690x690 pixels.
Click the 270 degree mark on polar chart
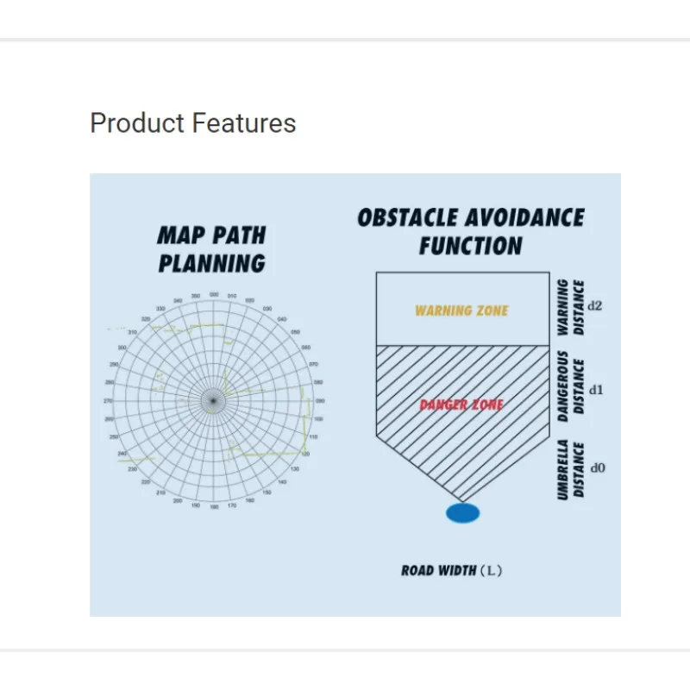point(108,400)
